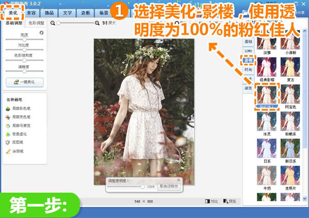Apply the 牛奶 effect thumbnail
The width and height of the screenshot is (309, 218).
(x=267, y=175)
